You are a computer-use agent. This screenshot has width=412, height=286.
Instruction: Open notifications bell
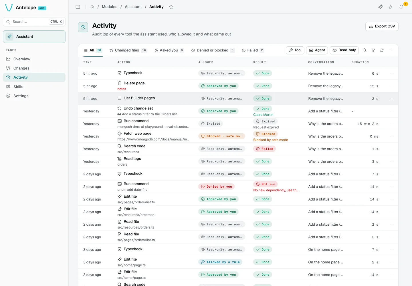click(x=401, y=7)
